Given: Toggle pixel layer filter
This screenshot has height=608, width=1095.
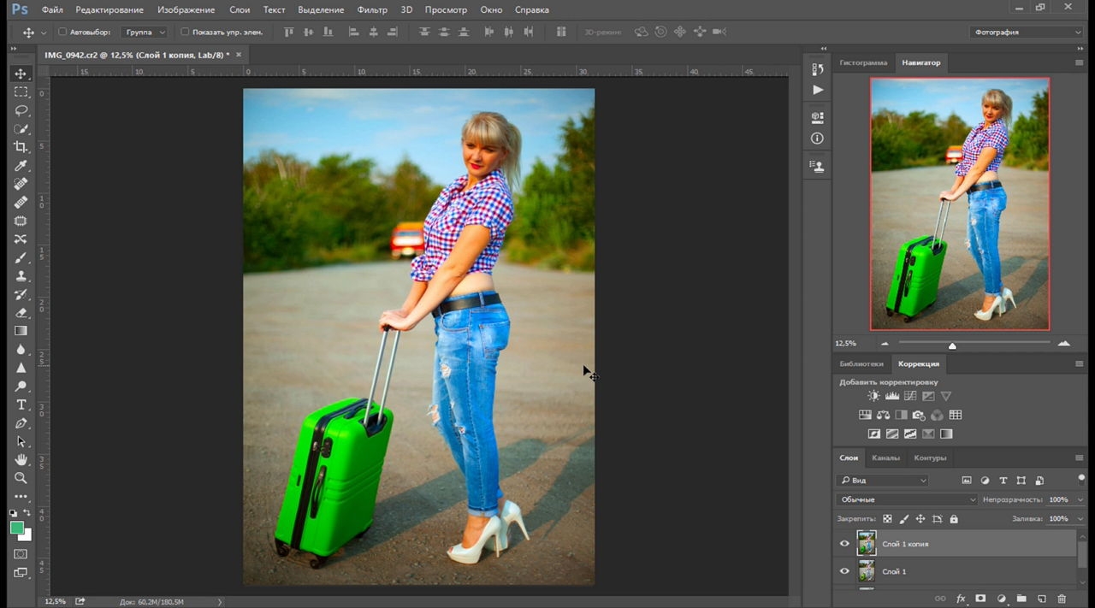Looking at the screenshot, I should (967, 481).
